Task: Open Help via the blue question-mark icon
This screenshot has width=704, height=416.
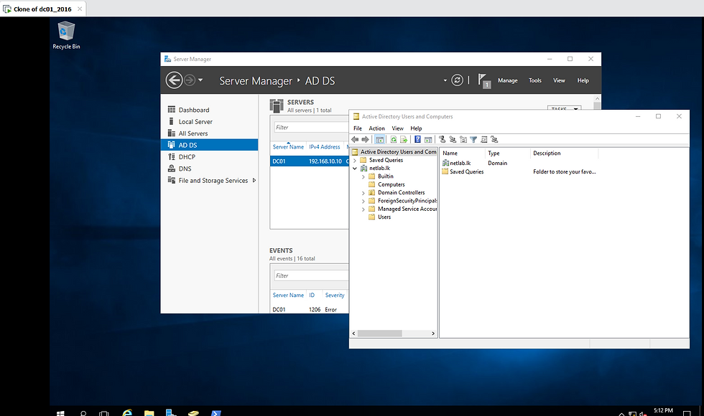Action: 417,139
